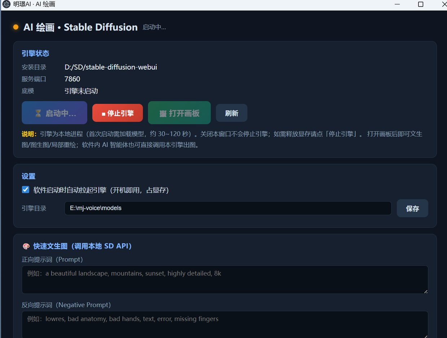Image resolution: width=447 pixels, height=338 pixels.
Task: Click the AI 绘画 • Stable Diffusion title
Action: [x=80, y=27]
